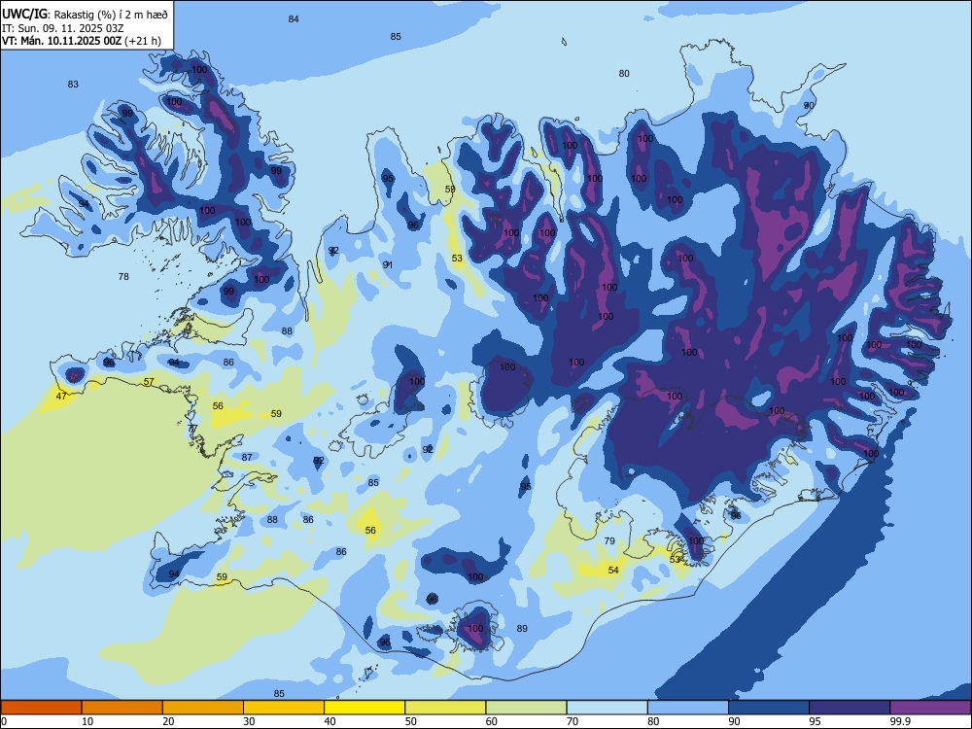Click the '30' legend scale label

(249, 721)
